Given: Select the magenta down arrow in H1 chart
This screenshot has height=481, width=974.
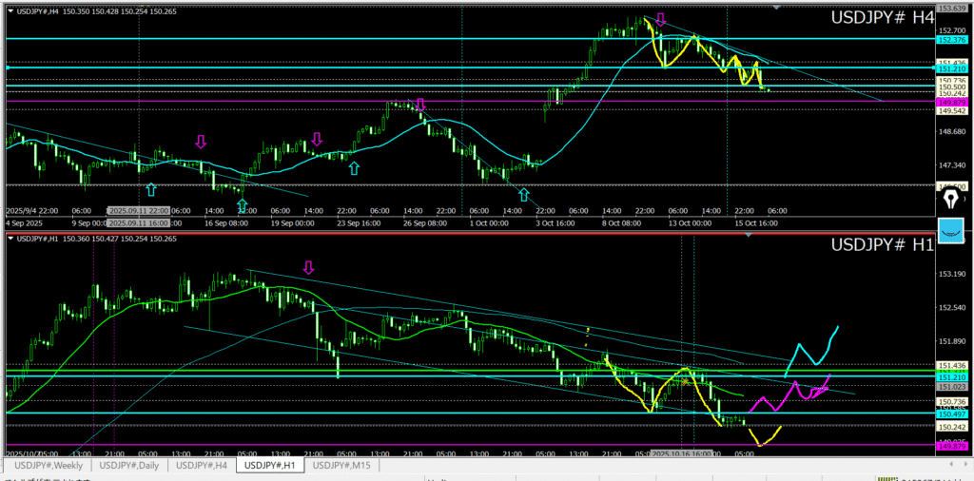Looking at the screenshot, I should (307, 267).
